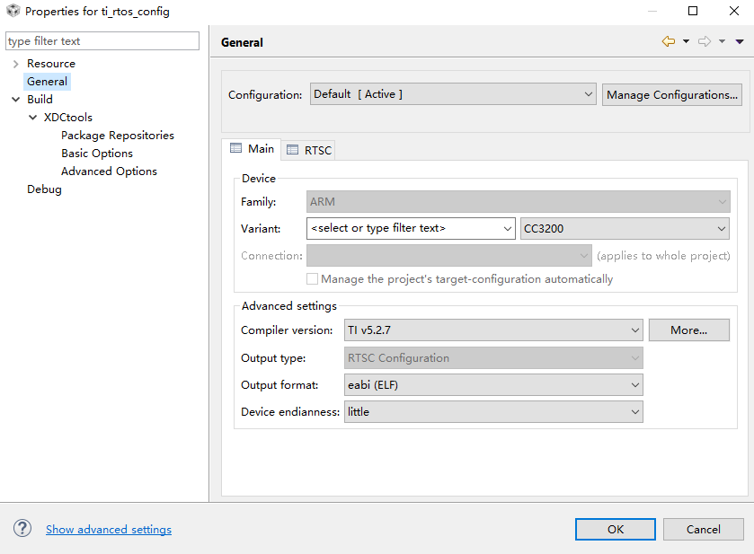
Task: Open the forward history dropdown arrow
Action: pyautogui.click(x=722, y=41)
